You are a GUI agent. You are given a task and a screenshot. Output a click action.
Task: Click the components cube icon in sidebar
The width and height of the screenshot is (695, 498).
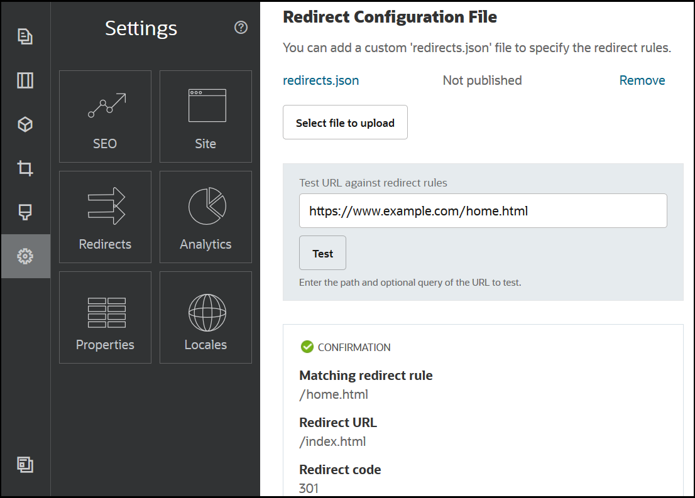[x=25, y=124]
